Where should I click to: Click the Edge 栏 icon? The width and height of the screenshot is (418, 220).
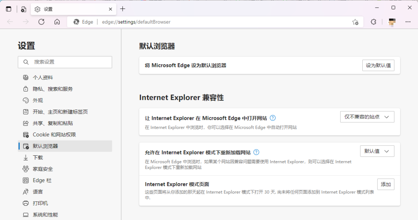click(x=26, y=180)
